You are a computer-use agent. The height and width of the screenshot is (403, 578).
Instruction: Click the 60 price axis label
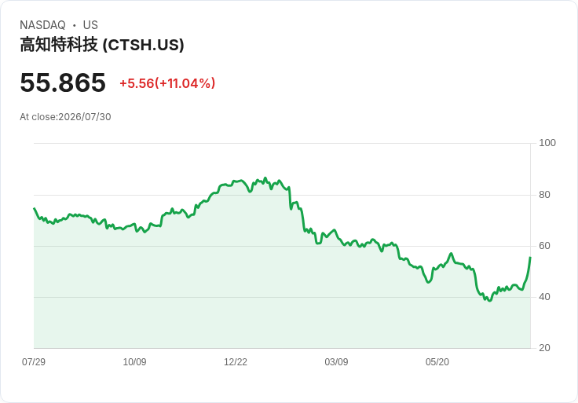544,246
